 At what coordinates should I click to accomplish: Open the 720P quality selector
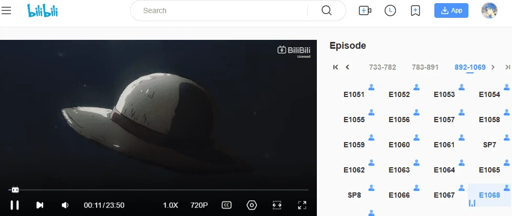199,205
